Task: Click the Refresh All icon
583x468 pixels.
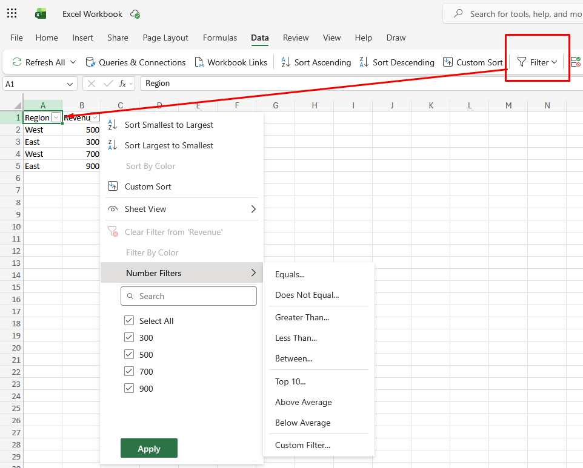Action: [17, 62]
